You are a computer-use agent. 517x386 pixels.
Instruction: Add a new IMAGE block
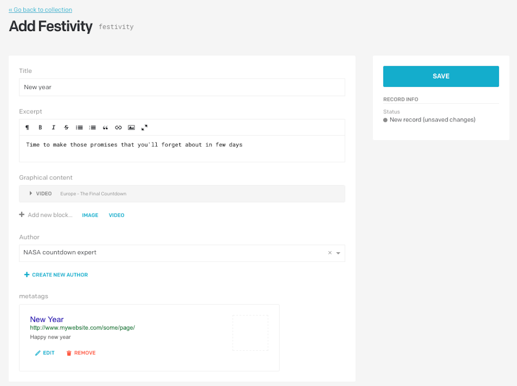90,215
